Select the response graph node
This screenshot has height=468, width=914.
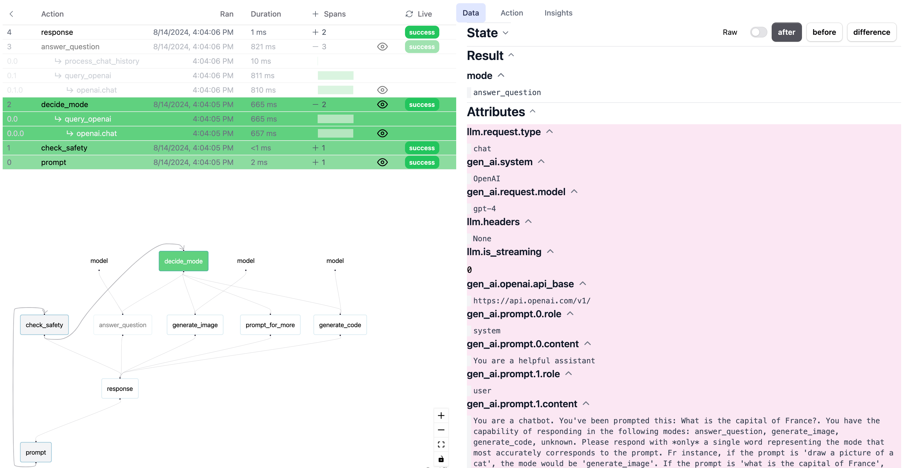pos(120,389)
